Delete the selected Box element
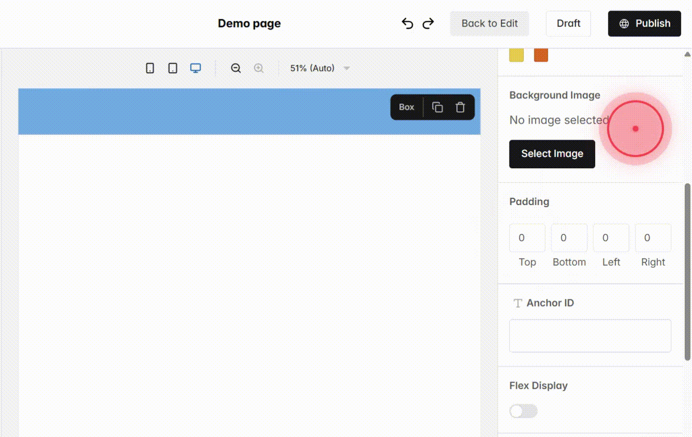Viewport: 692px width, 437px height. click(x=460, y=107)
